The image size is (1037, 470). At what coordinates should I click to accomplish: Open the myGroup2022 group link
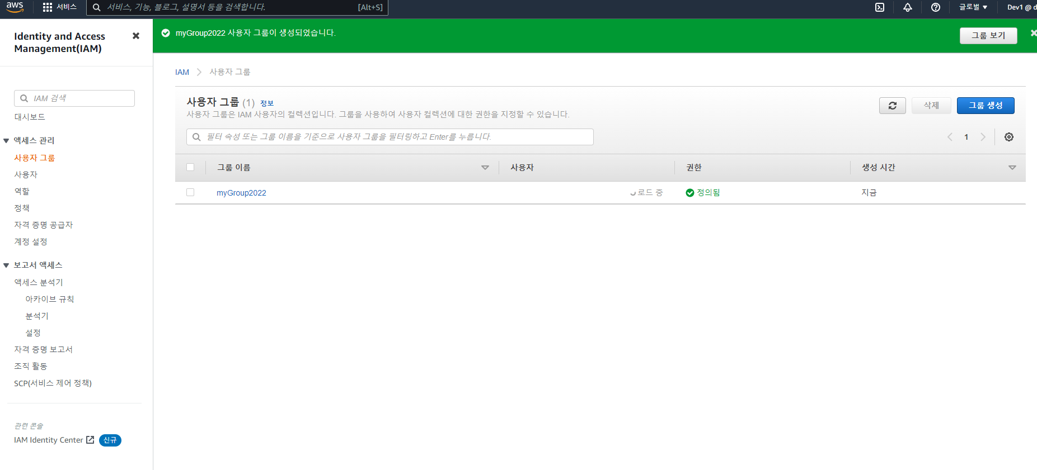[x=241, y=193]
